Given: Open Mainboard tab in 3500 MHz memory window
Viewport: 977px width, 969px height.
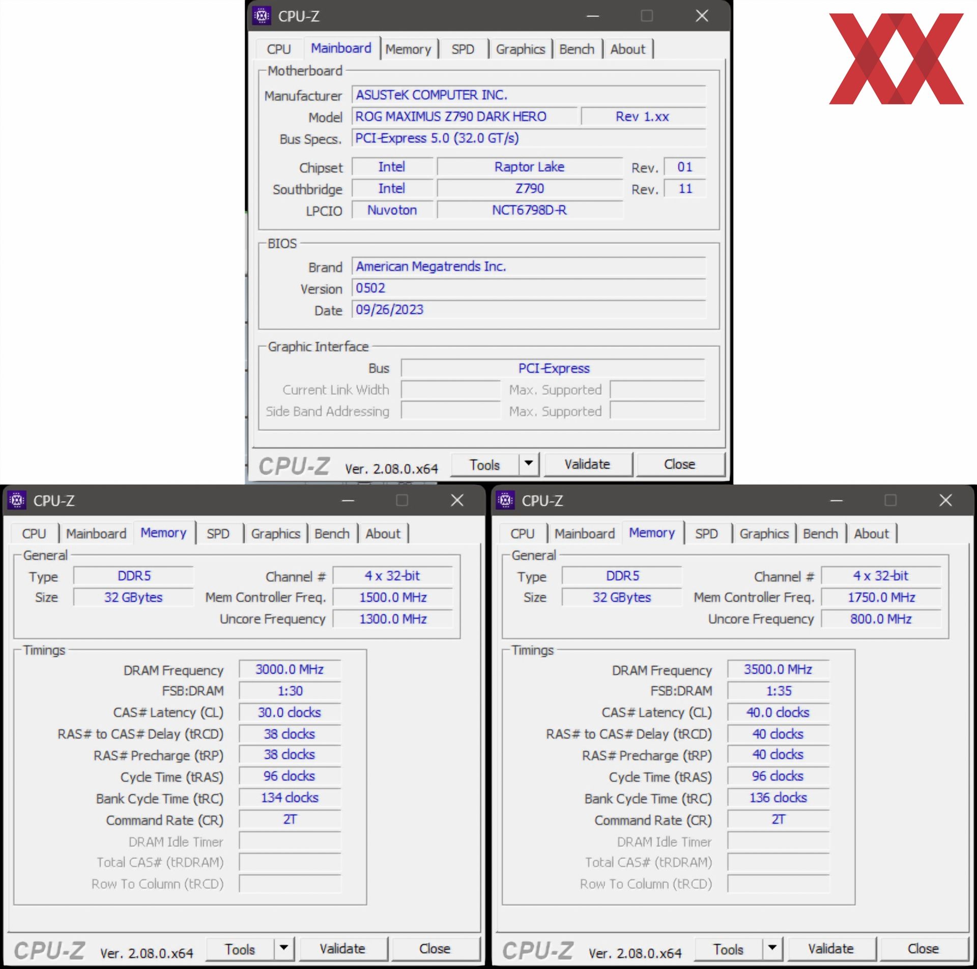Looking at the screenshot, I should pos(585,534).
